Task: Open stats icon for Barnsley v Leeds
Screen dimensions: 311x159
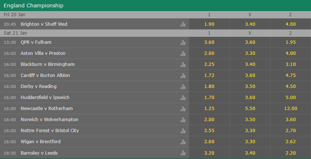Action: point(183,153)
